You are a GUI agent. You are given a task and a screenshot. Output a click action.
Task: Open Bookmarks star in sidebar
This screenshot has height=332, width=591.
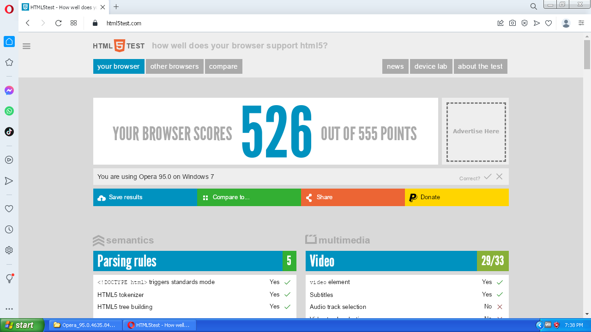9,62
